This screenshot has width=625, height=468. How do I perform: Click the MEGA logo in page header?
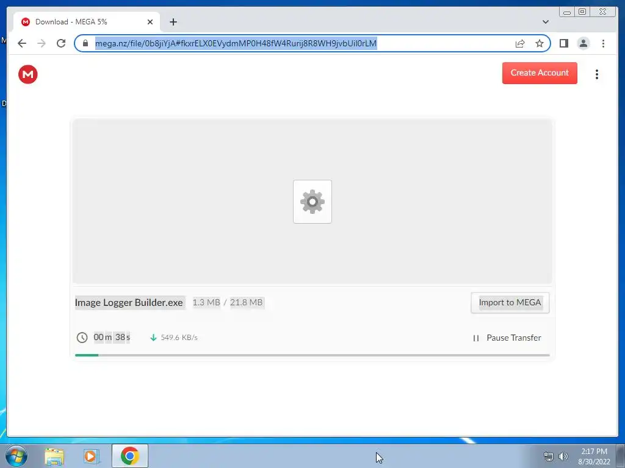[x=28, y=74]
